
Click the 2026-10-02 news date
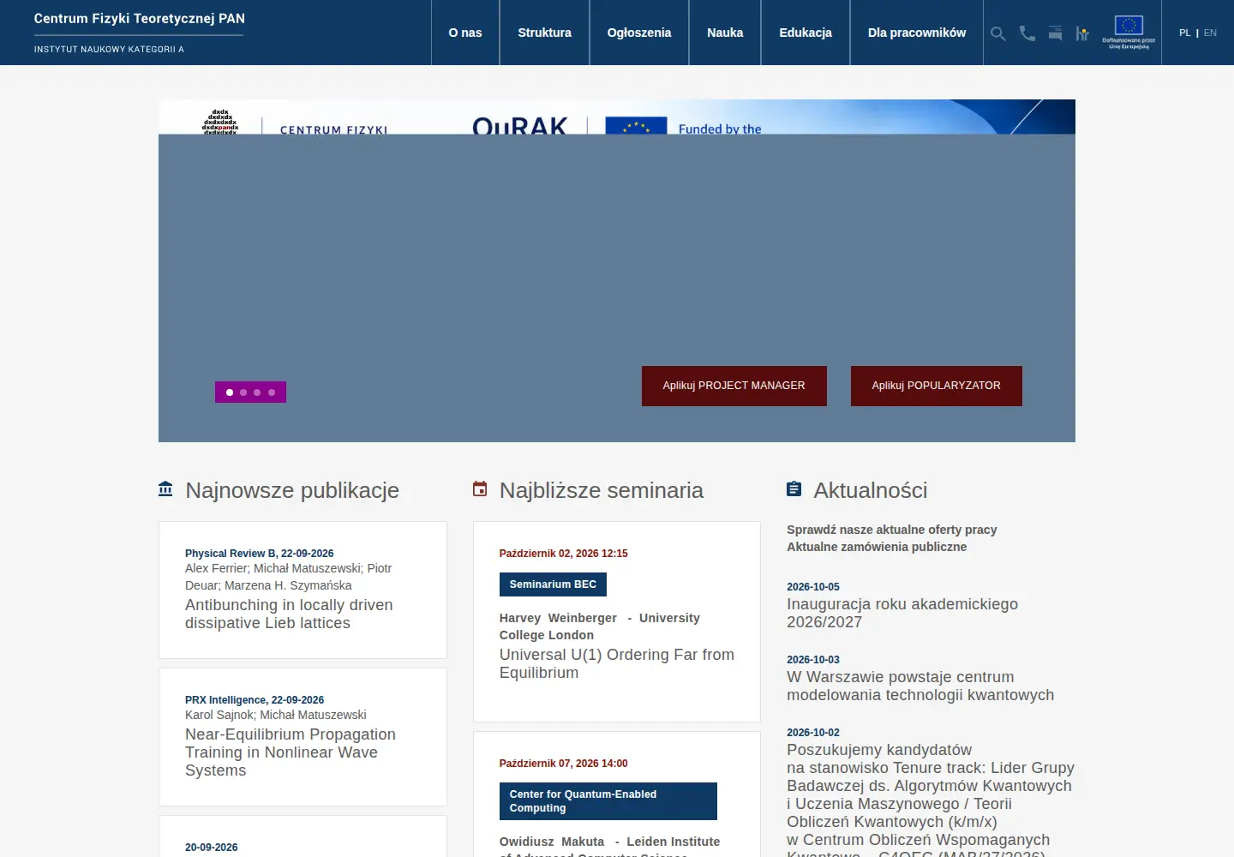[813, 733]
